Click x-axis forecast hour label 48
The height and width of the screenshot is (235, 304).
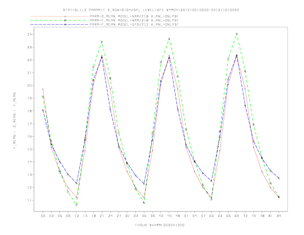[178, 216]
